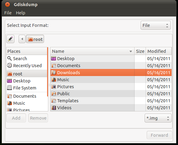The image size is (178, 145).
Task: Click the Forward button
Action: [159, 135]
